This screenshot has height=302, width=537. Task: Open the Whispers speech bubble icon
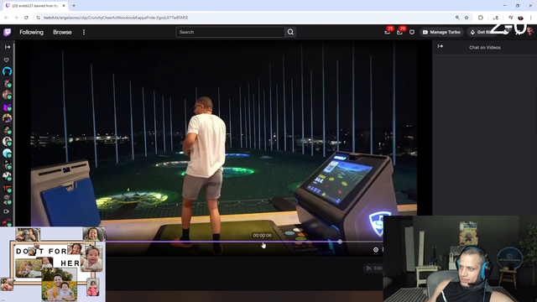(412, 32)
